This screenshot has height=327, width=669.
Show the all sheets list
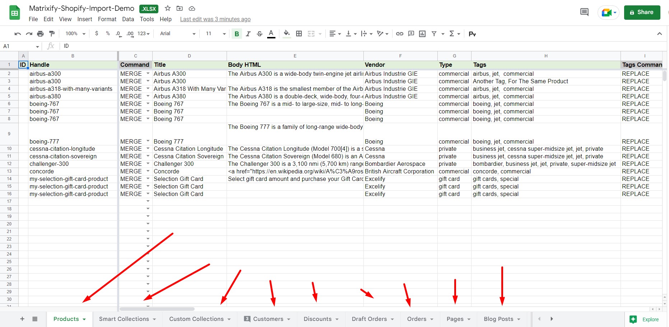[x=35, y=319]
